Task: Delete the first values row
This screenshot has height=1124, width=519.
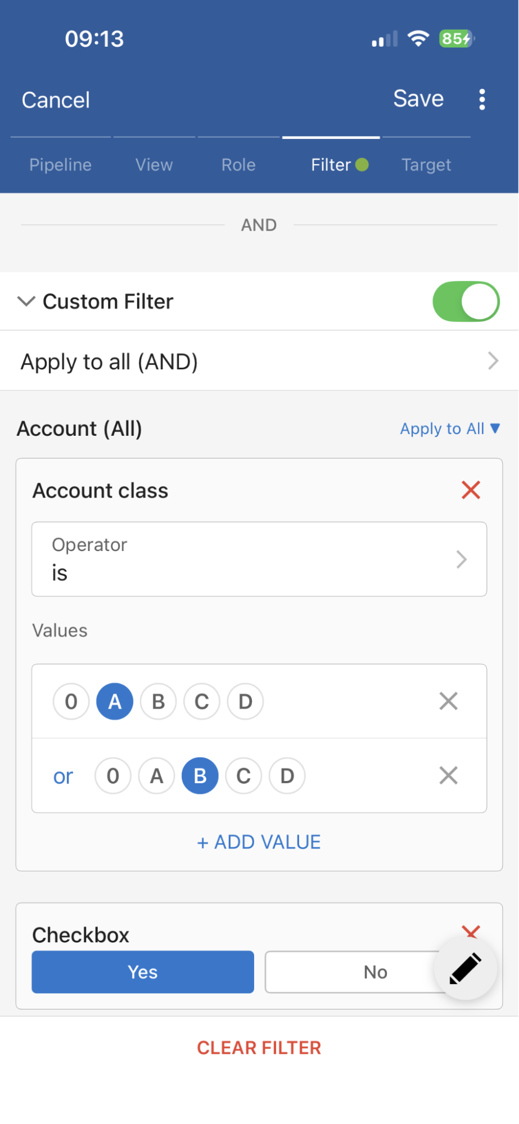Action: [x=448, y=701]
